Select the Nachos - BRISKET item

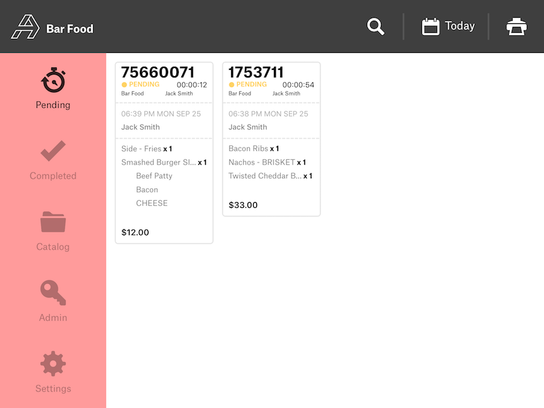(x=262, y=162)
